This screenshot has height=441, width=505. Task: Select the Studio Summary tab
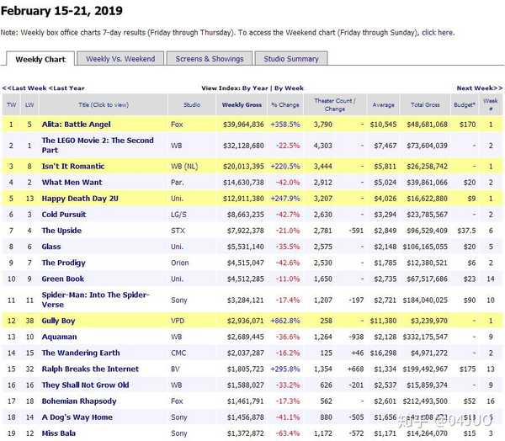click(x=291, y=59)
